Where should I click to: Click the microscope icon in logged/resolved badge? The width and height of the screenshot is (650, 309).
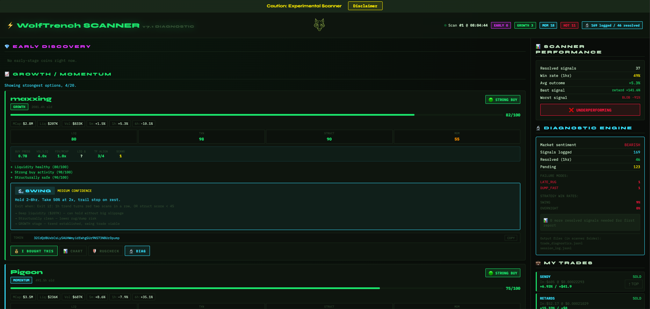[587, 26]
